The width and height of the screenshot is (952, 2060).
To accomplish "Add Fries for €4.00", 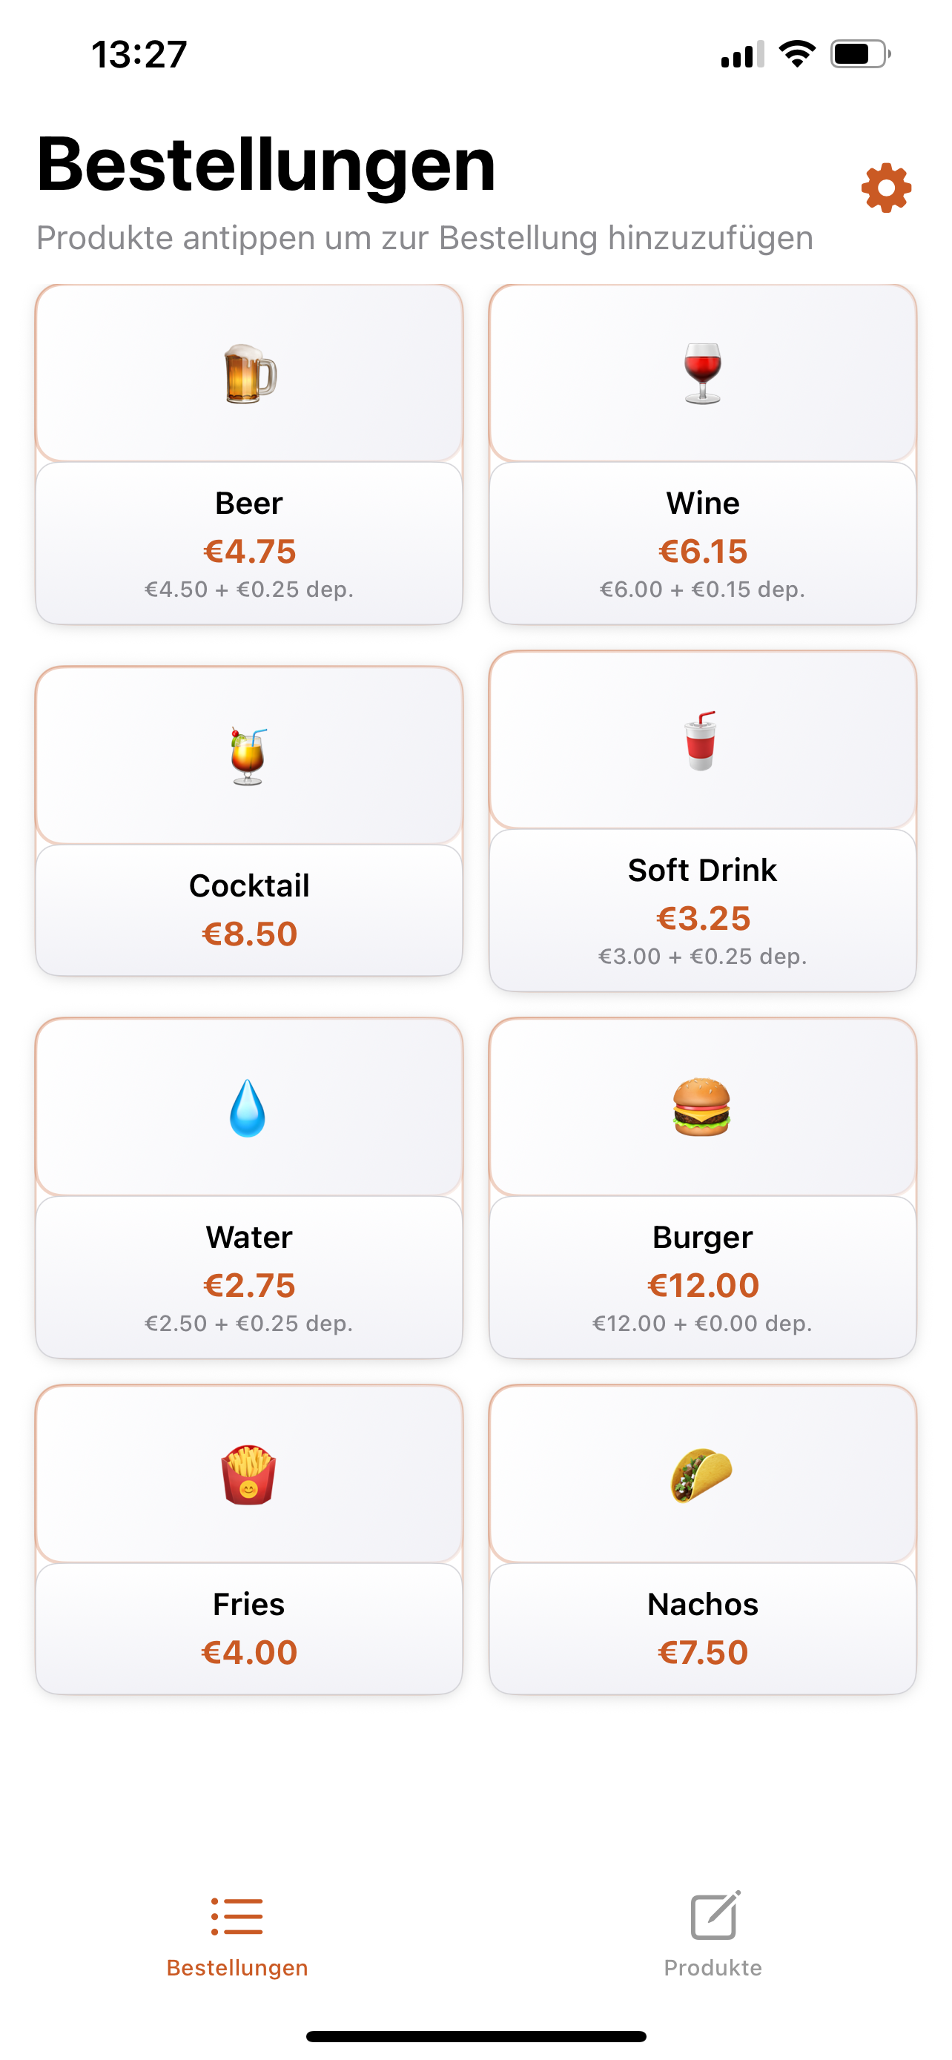I will pos(249,1628).
